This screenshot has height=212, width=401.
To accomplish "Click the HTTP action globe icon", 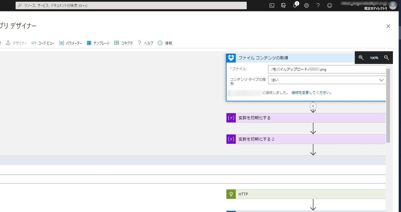I will pyautogui.click(x=231, y=194).
